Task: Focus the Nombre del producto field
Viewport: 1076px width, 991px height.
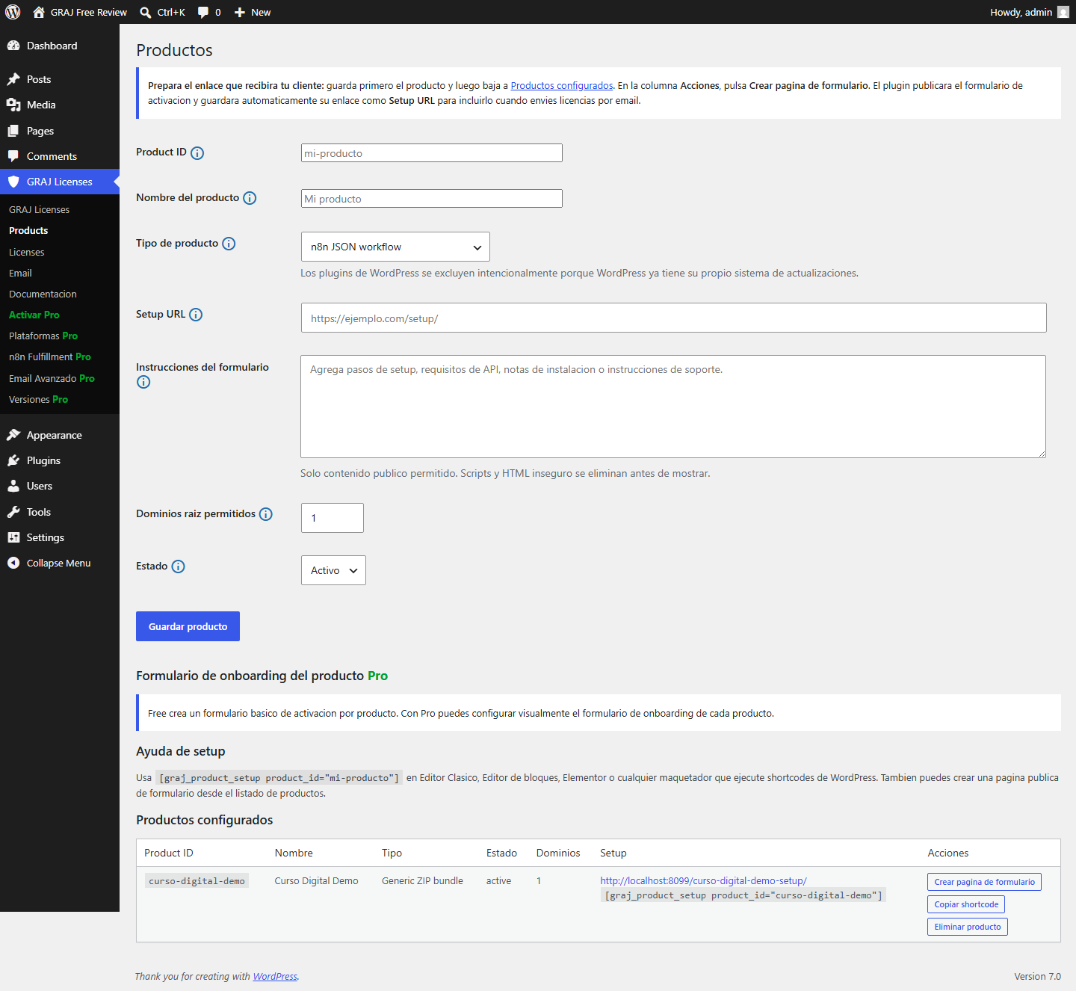Action: 432,199
